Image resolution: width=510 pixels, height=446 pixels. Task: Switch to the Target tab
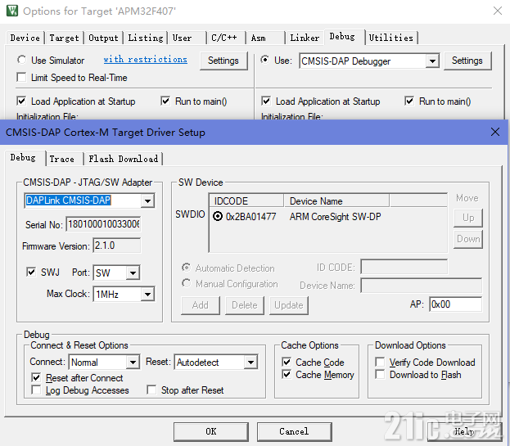pyautogui.click(x=64, y=38)
